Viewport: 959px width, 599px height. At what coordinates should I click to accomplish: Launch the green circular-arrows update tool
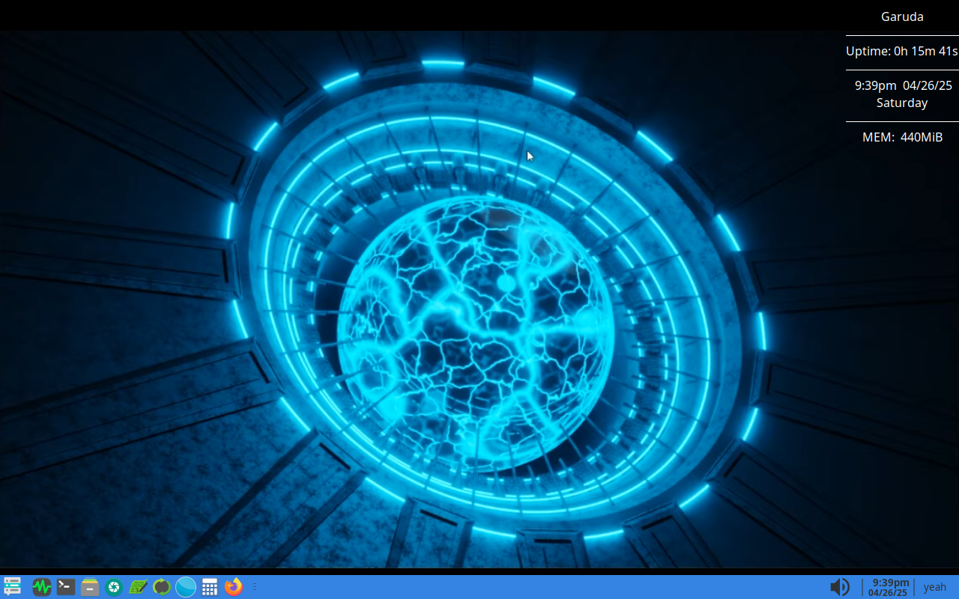(x=162, y=587)
